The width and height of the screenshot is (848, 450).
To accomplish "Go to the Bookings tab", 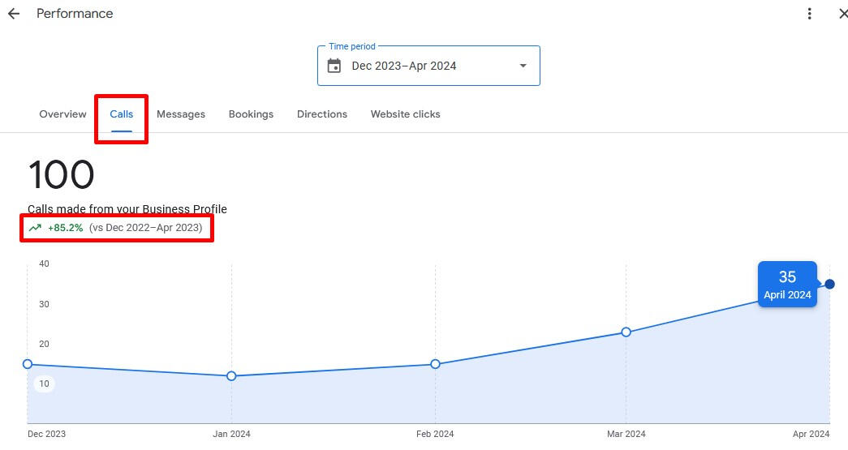I will (251, 114).
